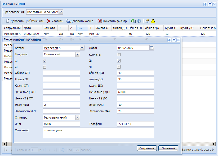The width and height of the screenshot is (218, 156).
Task: Click the Автор field with Медведев А
Action: pyautogui.click(x=61, y=48)
